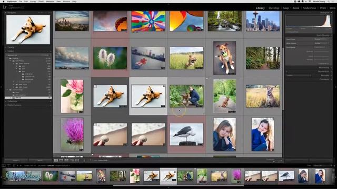This screenshot has height=189, width=337.
Task: Select the Space Needle skyline thumbnail
Action: 263,21
